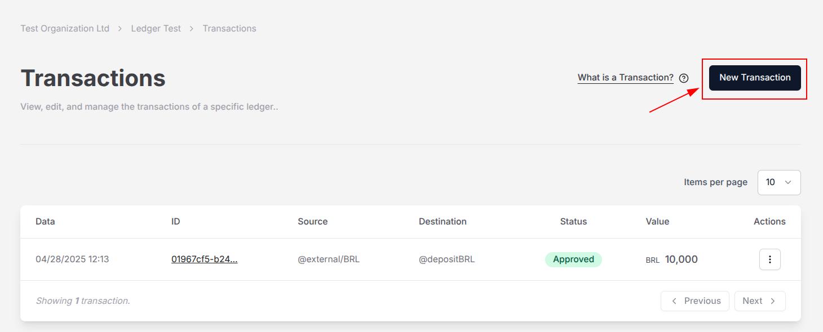Click the BRL 10,000 value cell
The image size is (823, 332).
pos(672,259)
